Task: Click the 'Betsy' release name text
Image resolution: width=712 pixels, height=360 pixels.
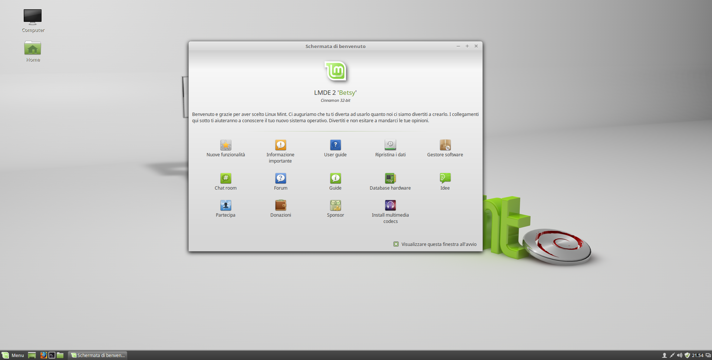Action: (347, 93)
